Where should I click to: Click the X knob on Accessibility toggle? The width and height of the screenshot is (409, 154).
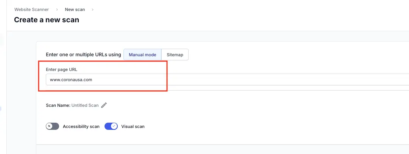coord(49,126)
